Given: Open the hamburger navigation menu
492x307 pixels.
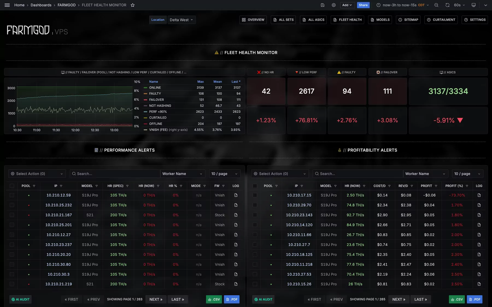Looking at the screenshot, I should click(7, 5).
